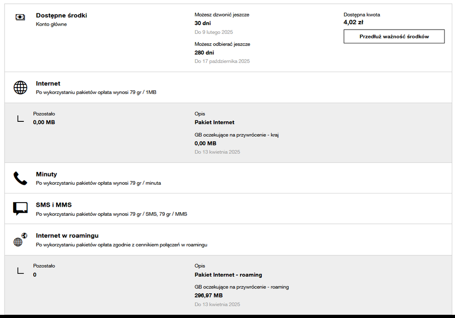Click the globe icon for Internet

pyautogui.click(x=20, y=87)
